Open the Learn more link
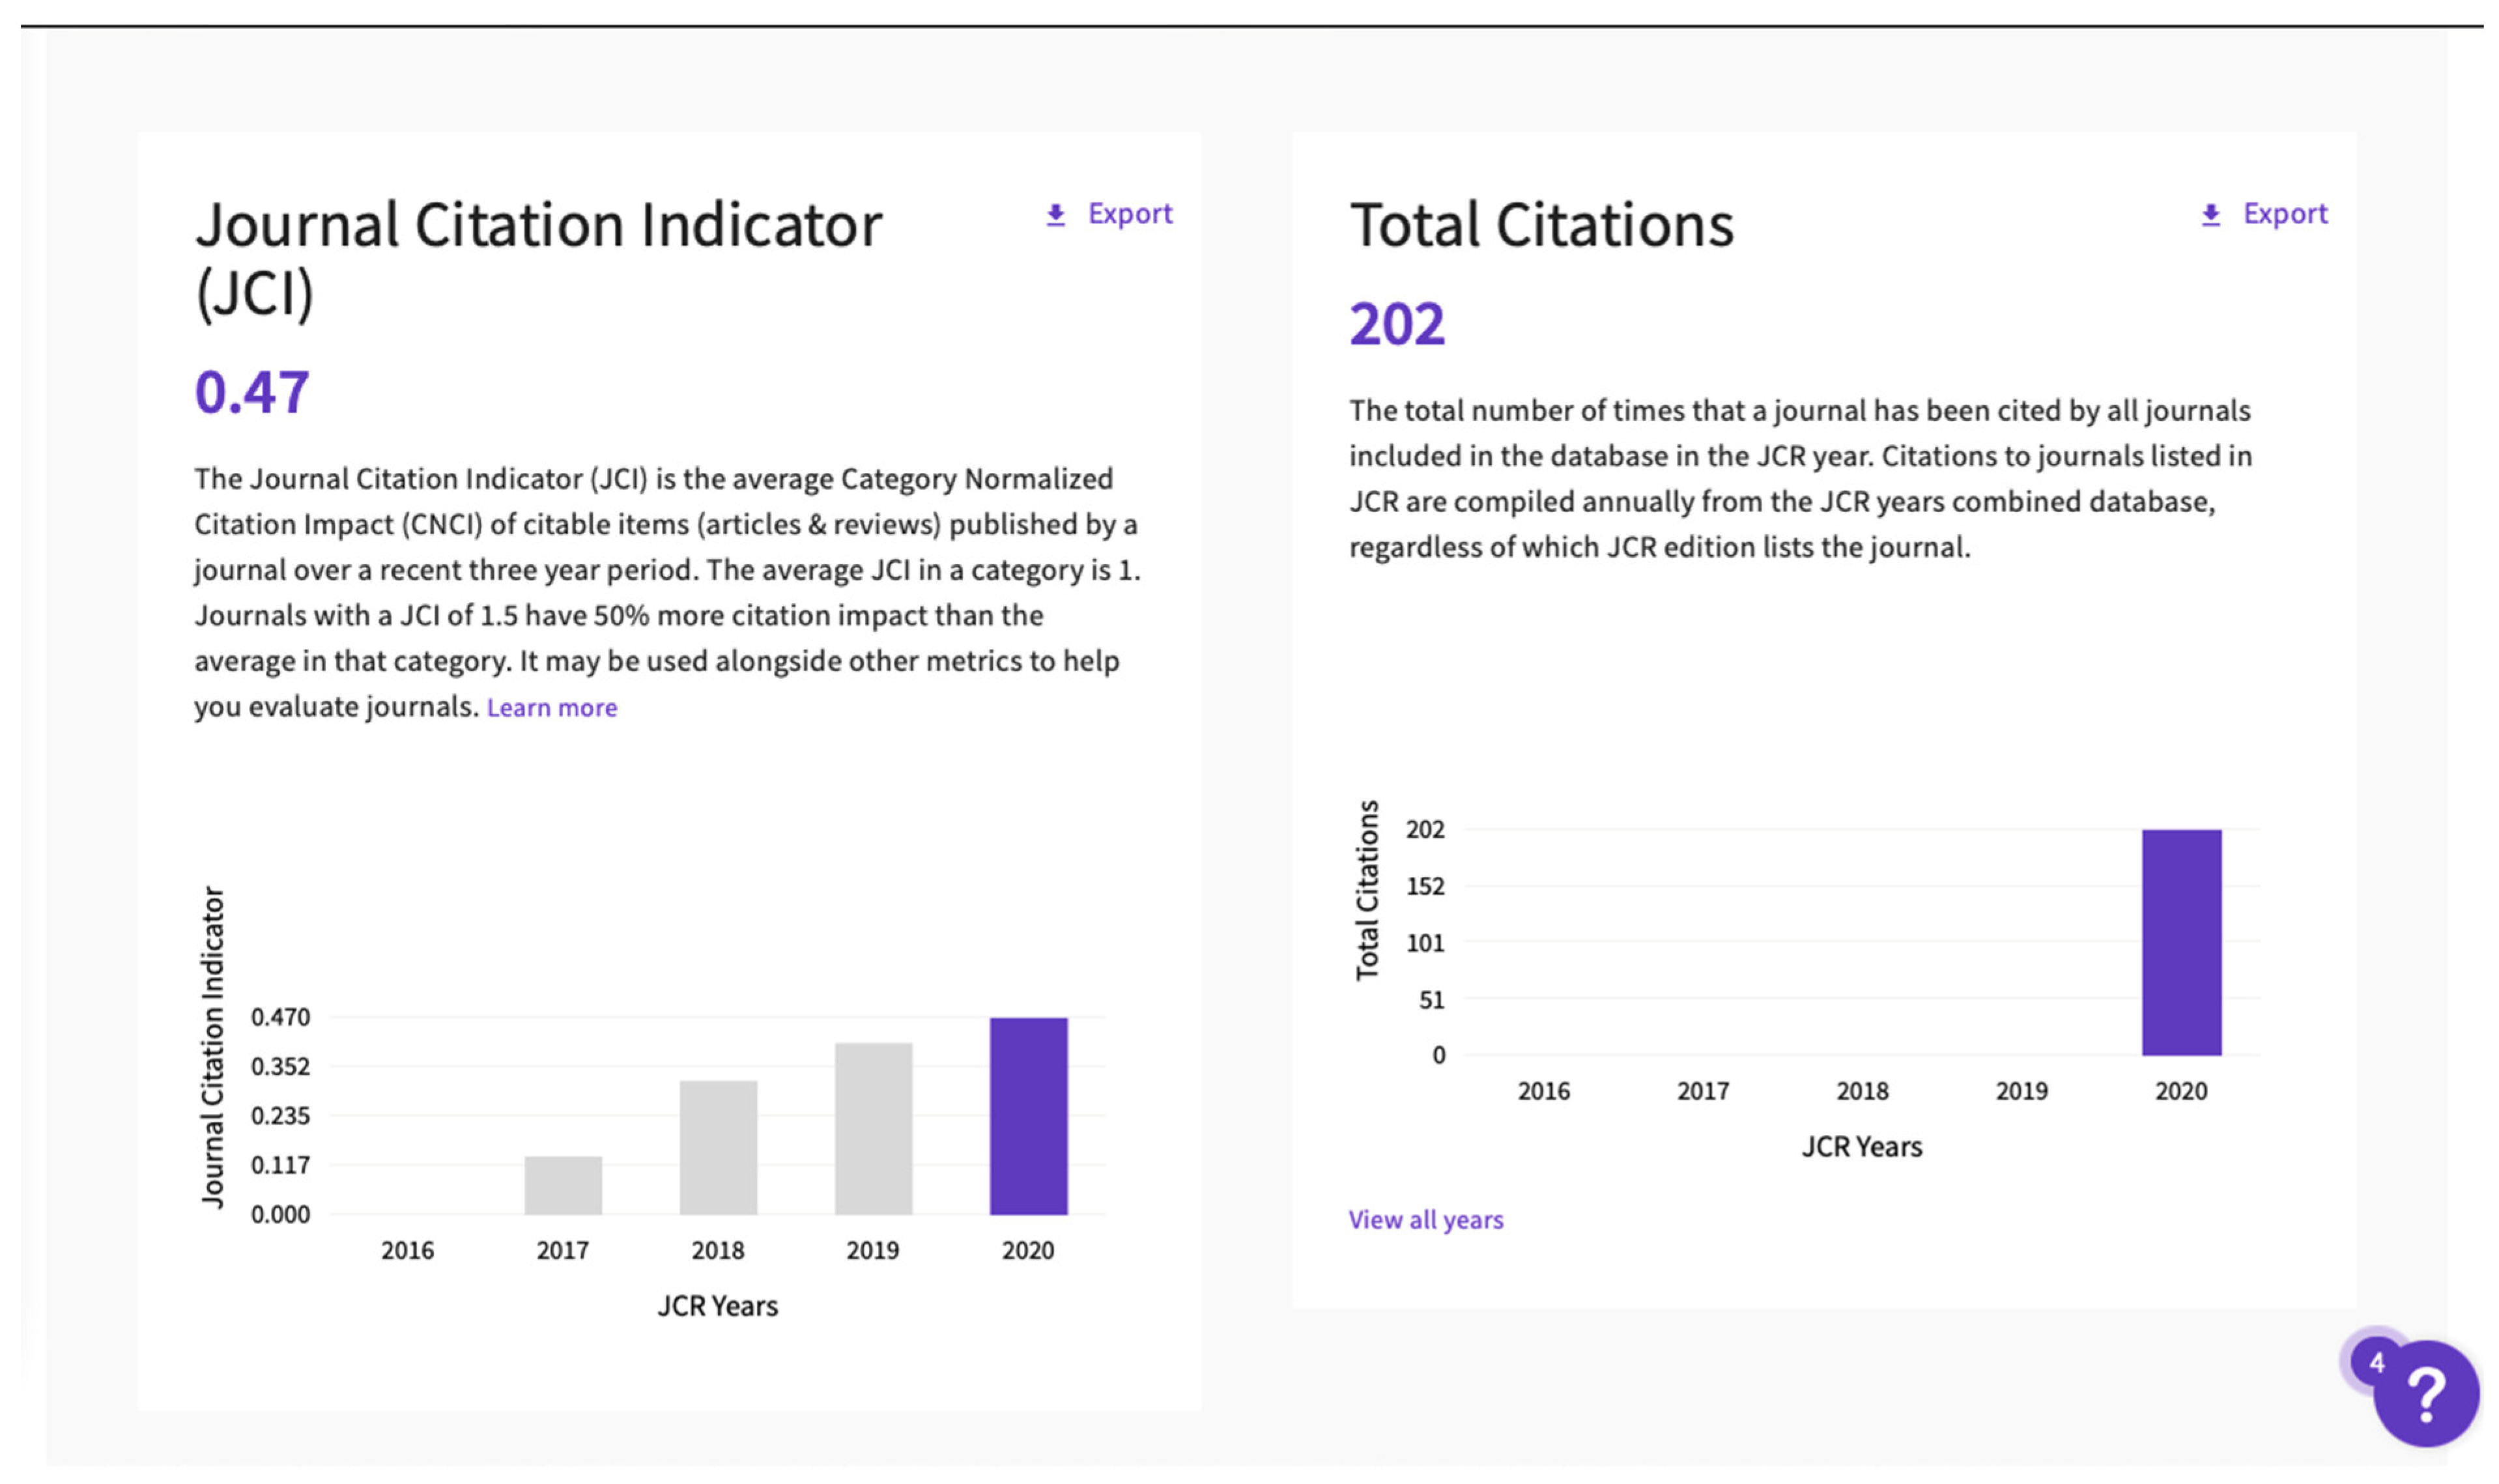This screenshot has height=1484, width=2499. coord(552,708)
